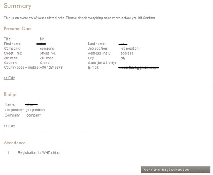Viewport: 213px width, 175px height.
Task: Select the Summary heading
Action: click(18, 6)
